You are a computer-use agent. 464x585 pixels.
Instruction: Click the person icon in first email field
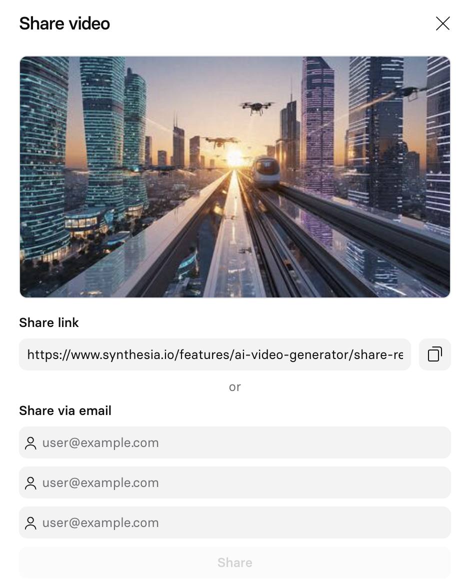click(x=30, y=443)
